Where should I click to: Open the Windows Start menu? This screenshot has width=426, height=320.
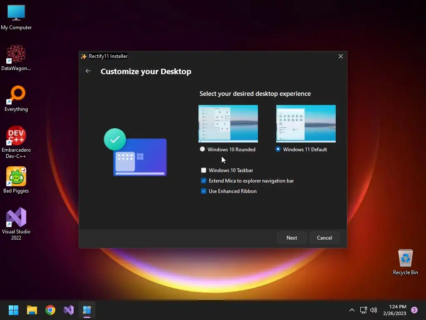[13, 310]
